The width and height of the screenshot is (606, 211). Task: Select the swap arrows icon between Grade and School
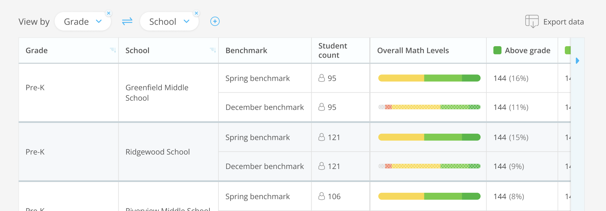pyautogui.click(x=127, y=21)
